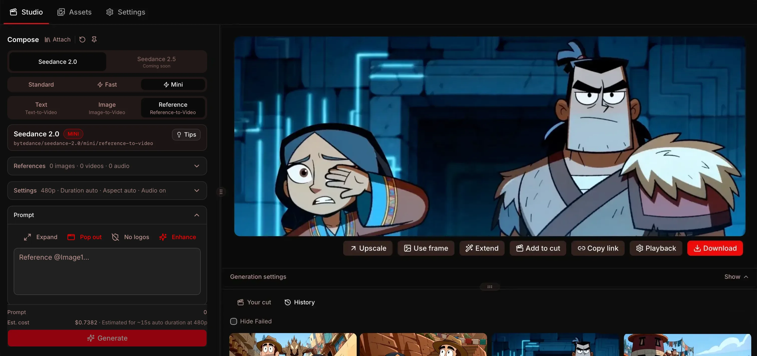The image size is (757, 356).
Task: Expand the References section
Action: pos(107,166)
